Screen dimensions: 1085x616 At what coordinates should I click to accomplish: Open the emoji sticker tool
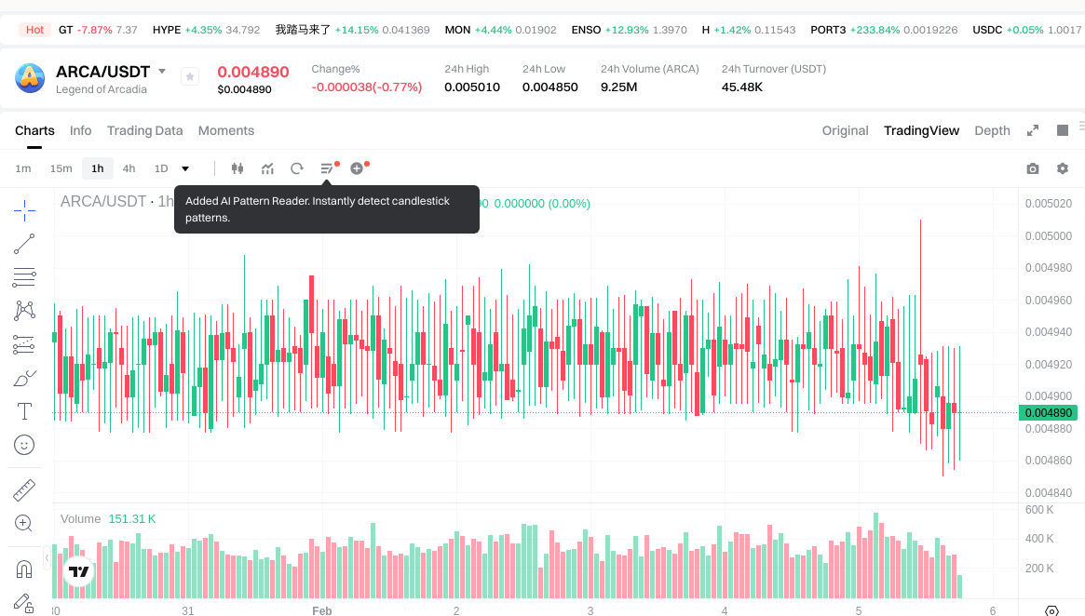(x=24, y=445)
